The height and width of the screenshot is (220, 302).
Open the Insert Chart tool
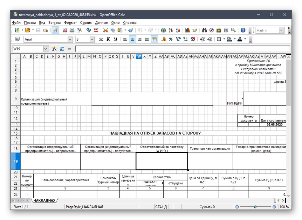click(188, 30)
